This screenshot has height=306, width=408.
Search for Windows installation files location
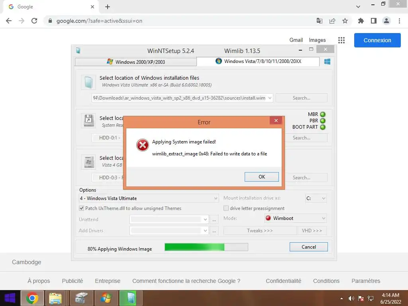pyautogui.click(x=301, y=98)
